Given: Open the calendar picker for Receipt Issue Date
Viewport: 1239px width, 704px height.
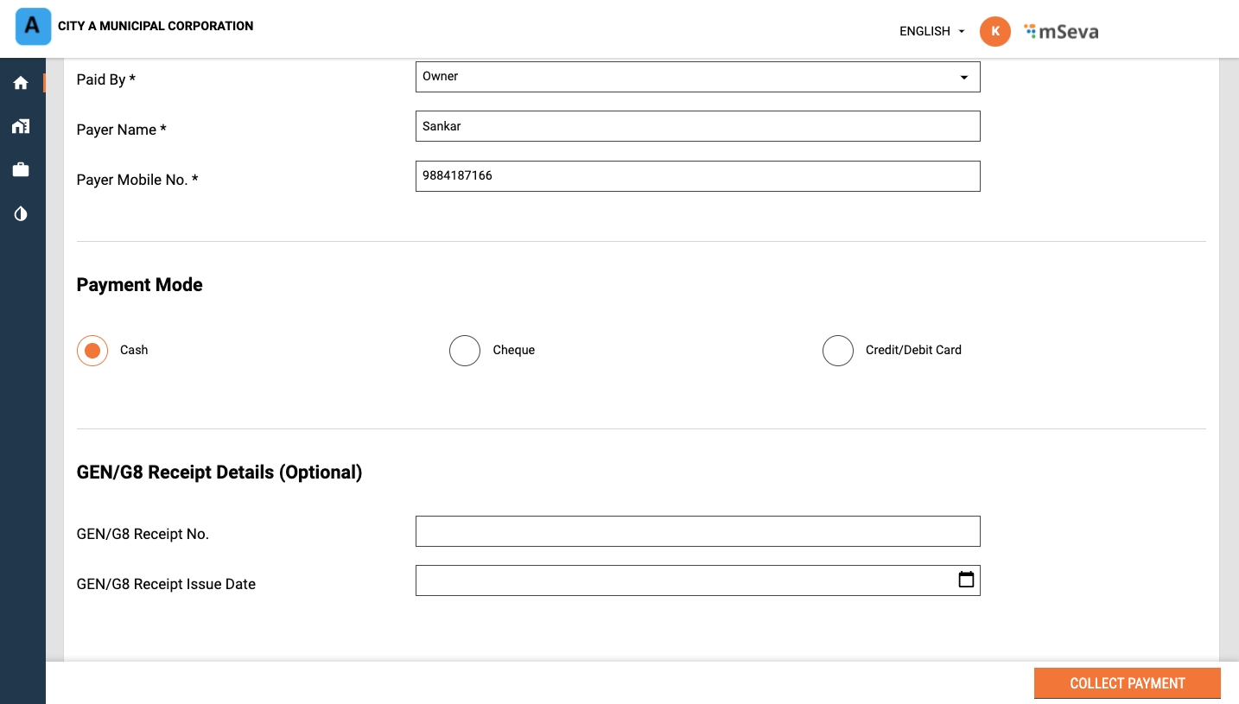Looking at the screenshot, I should [x=966, y=580].
